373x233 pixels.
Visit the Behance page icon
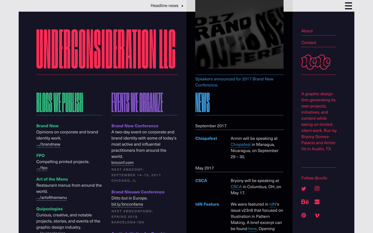[x=305, y=202]
